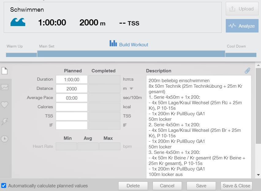Uncheck Automatically calculate planned values
Viewport: 261px width, 191px height.
coord(4,185)
